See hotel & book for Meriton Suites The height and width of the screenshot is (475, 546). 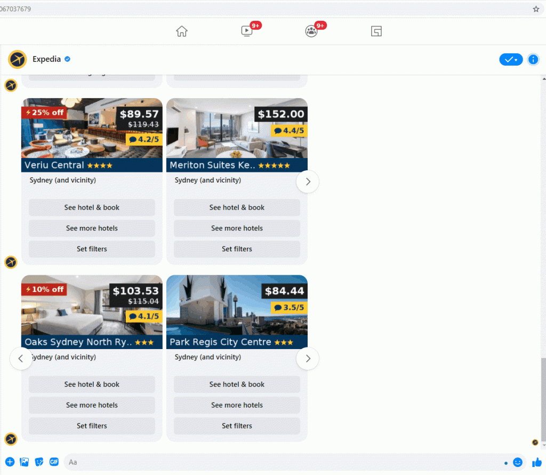pyautogui.click(x=237, y=208)
